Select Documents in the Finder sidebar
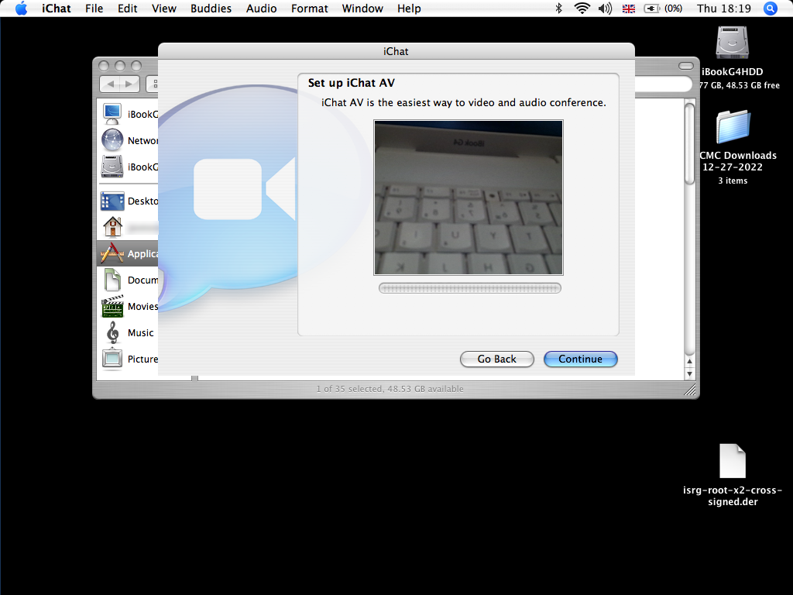Image resolution: width=793 pixels, height=595 pixels. pos(129,280)
